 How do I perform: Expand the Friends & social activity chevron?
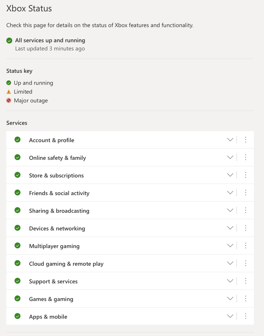click(230, 193)
